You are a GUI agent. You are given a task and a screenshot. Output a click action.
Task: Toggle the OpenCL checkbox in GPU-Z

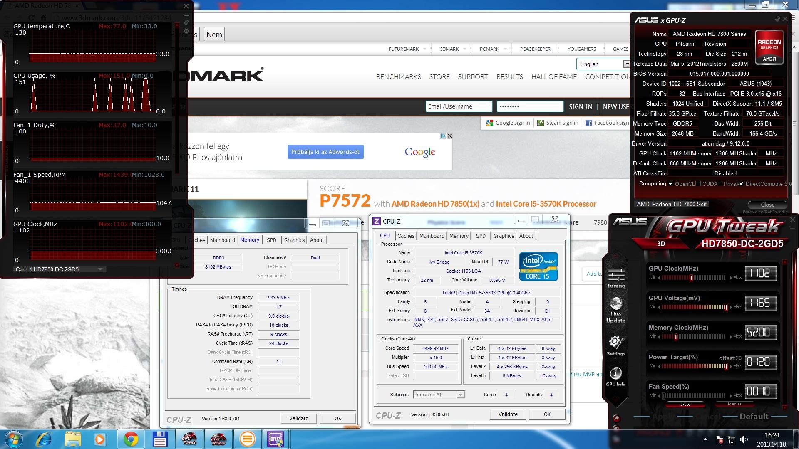click(x=670, y=184)
